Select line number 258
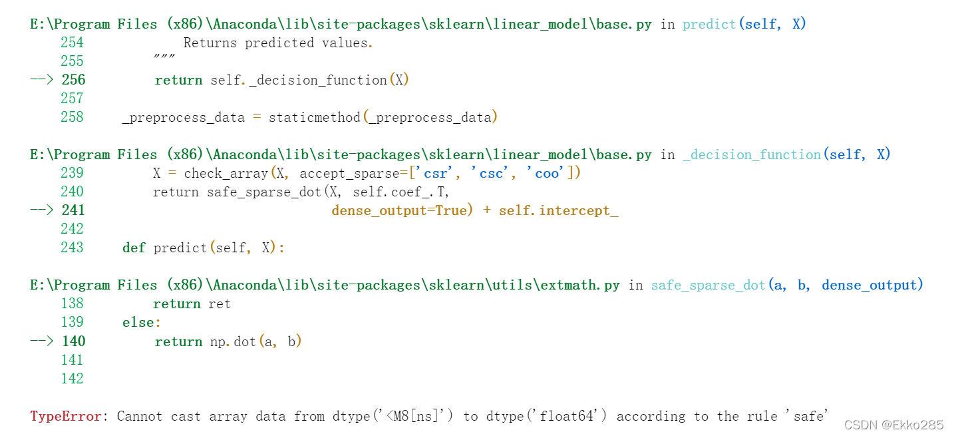 tap(72, 116)
